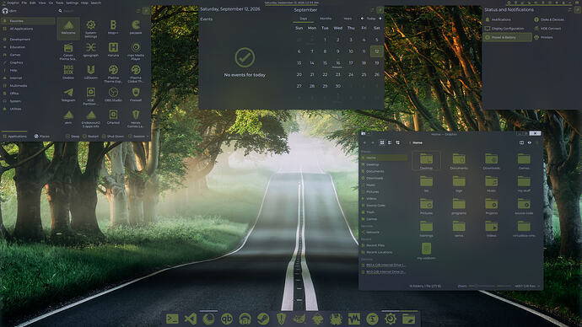Open the Kanuma launcher icon
The width and height of the screenshot is (582, 327).
[x=113, y=50]
